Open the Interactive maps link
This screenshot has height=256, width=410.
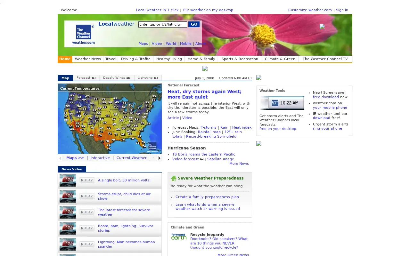100,158
